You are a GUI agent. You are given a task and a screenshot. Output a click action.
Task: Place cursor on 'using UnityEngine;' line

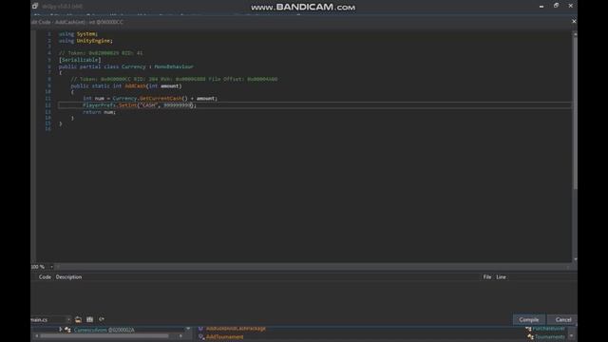pyautogui.click(x=85, y=40)
